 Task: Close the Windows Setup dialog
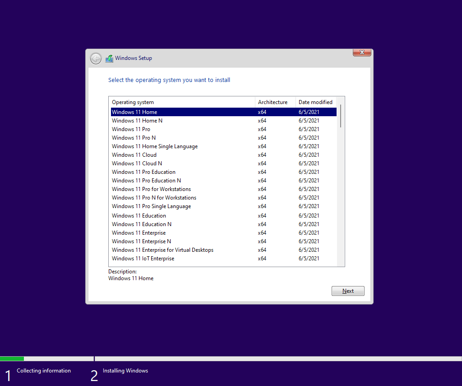362,52
